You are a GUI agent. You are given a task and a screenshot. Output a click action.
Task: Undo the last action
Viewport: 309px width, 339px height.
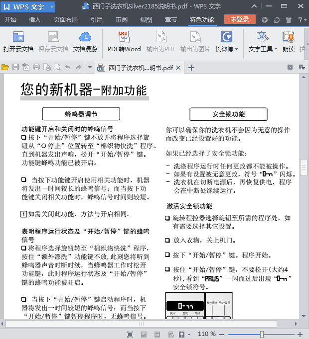pos(68,68)
